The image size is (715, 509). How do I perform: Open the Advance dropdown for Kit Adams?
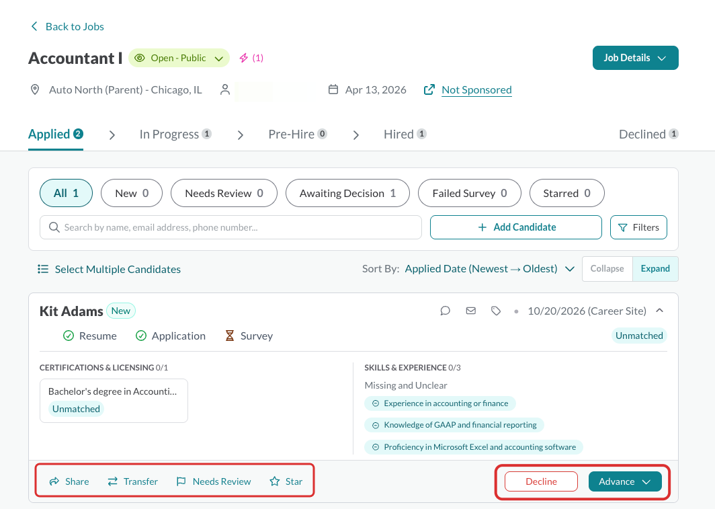(x=625, y=481)
